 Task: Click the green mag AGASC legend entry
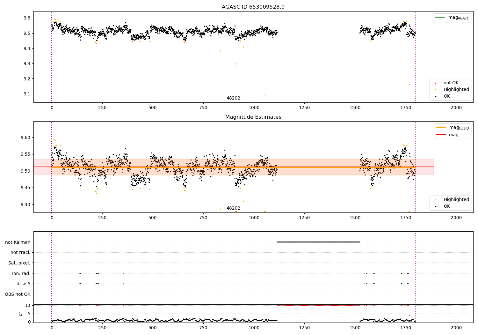[452, 18]
